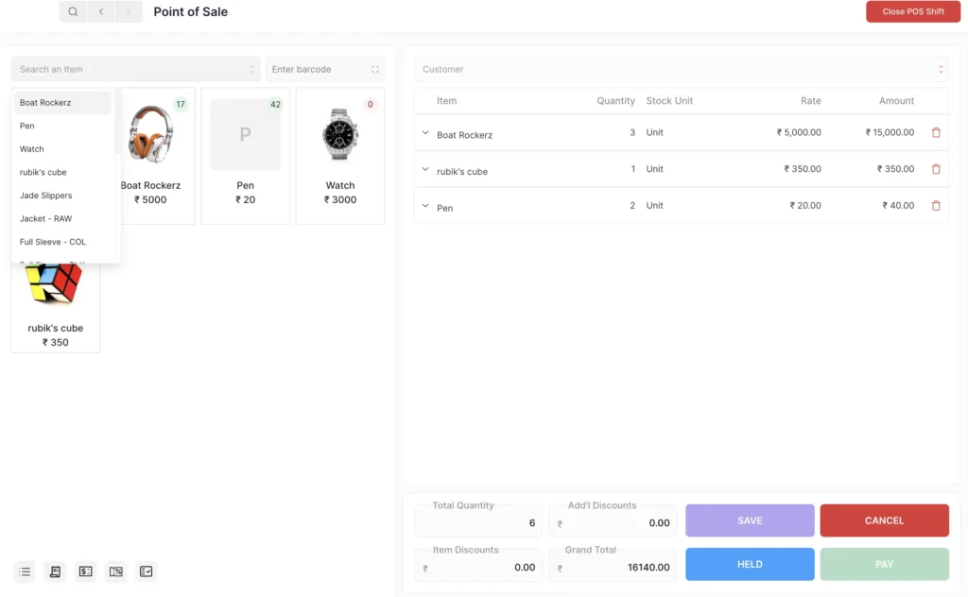
Task: Add the Watch product card priced ₹ 3000
Action: [x=340, y=156]
